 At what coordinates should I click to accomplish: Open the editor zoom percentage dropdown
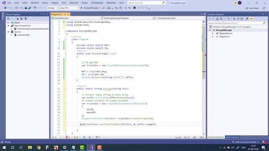[56, 137]
